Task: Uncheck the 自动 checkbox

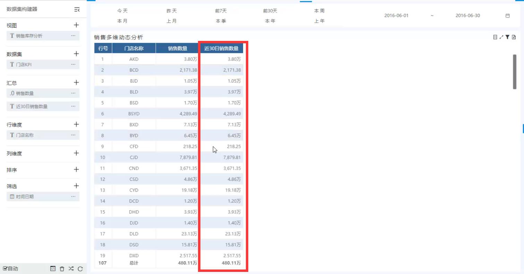Action: tap(5, 269)
